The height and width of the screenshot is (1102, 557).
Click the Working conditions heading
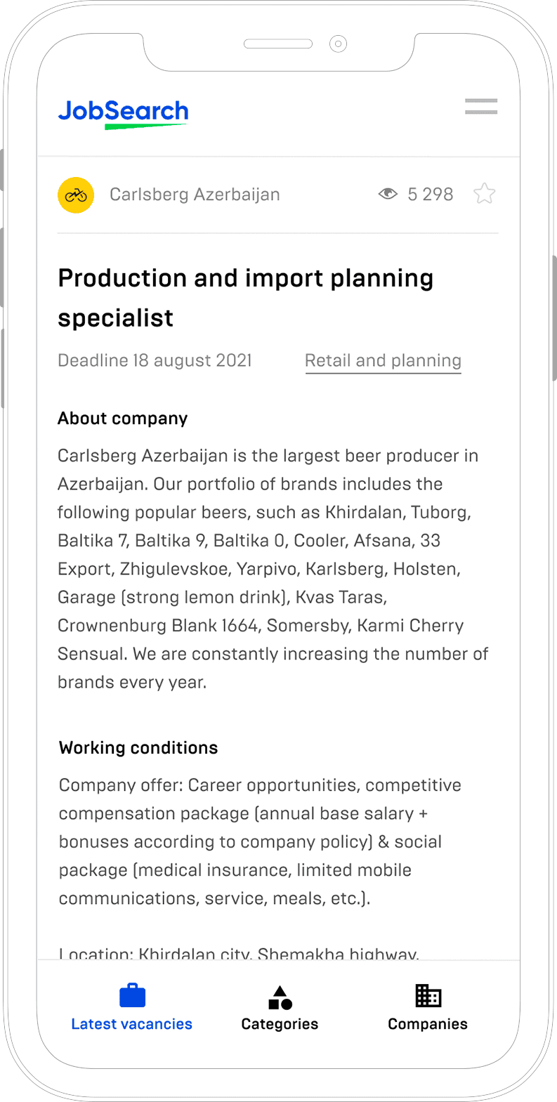(x=138, y=748)
